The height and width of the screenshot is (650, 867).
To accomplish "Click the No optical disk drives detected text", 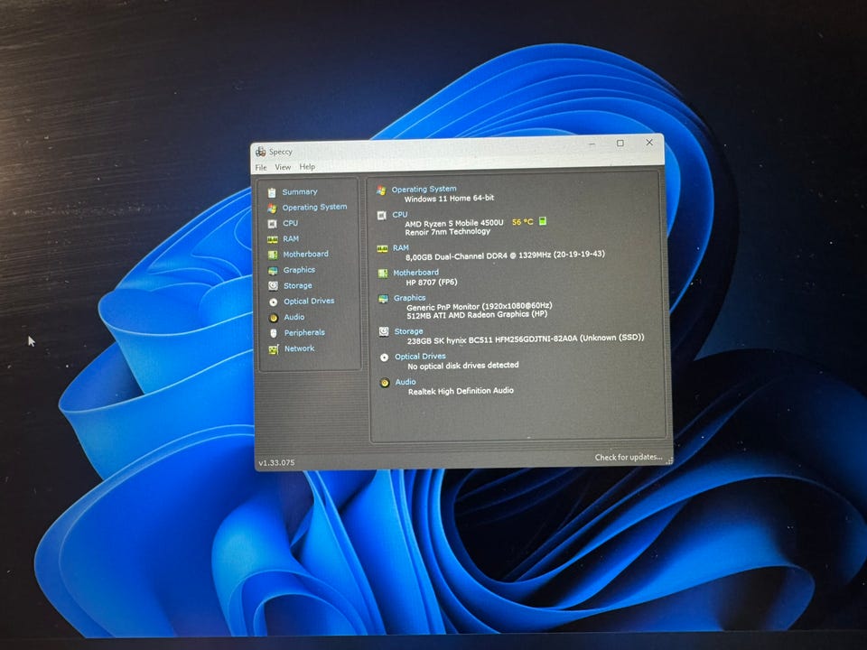I will point(463,366).
